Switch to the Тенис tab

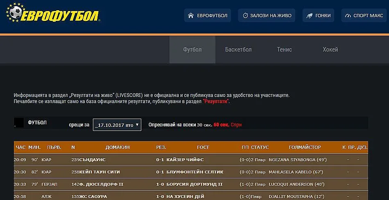pyautogui.click(x=284, y=49)
